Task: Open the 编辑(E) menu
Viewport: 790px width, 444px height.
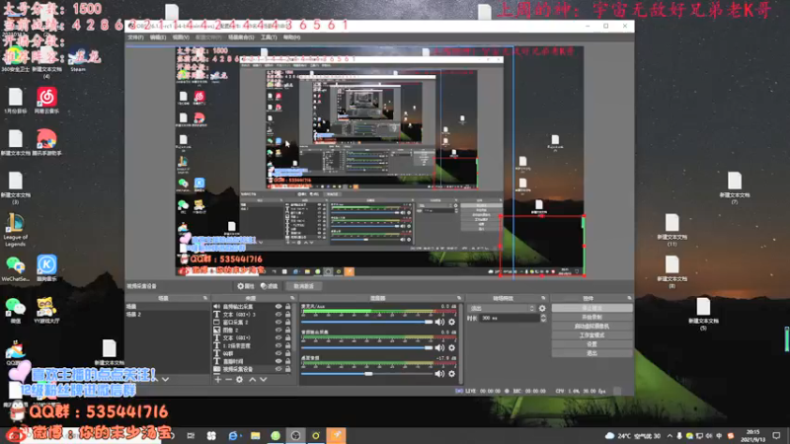Action: (158, 37)
